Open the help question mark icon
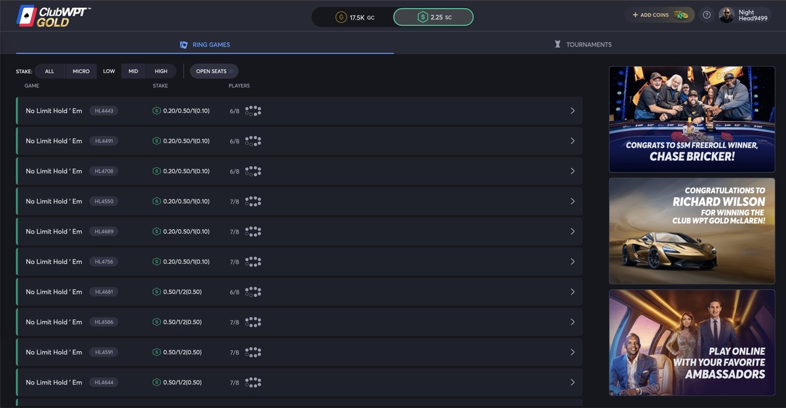 coord(706,15)
